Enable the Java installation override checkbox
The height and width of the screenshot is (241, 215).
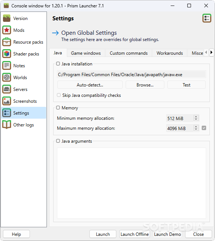click(58, 64)
